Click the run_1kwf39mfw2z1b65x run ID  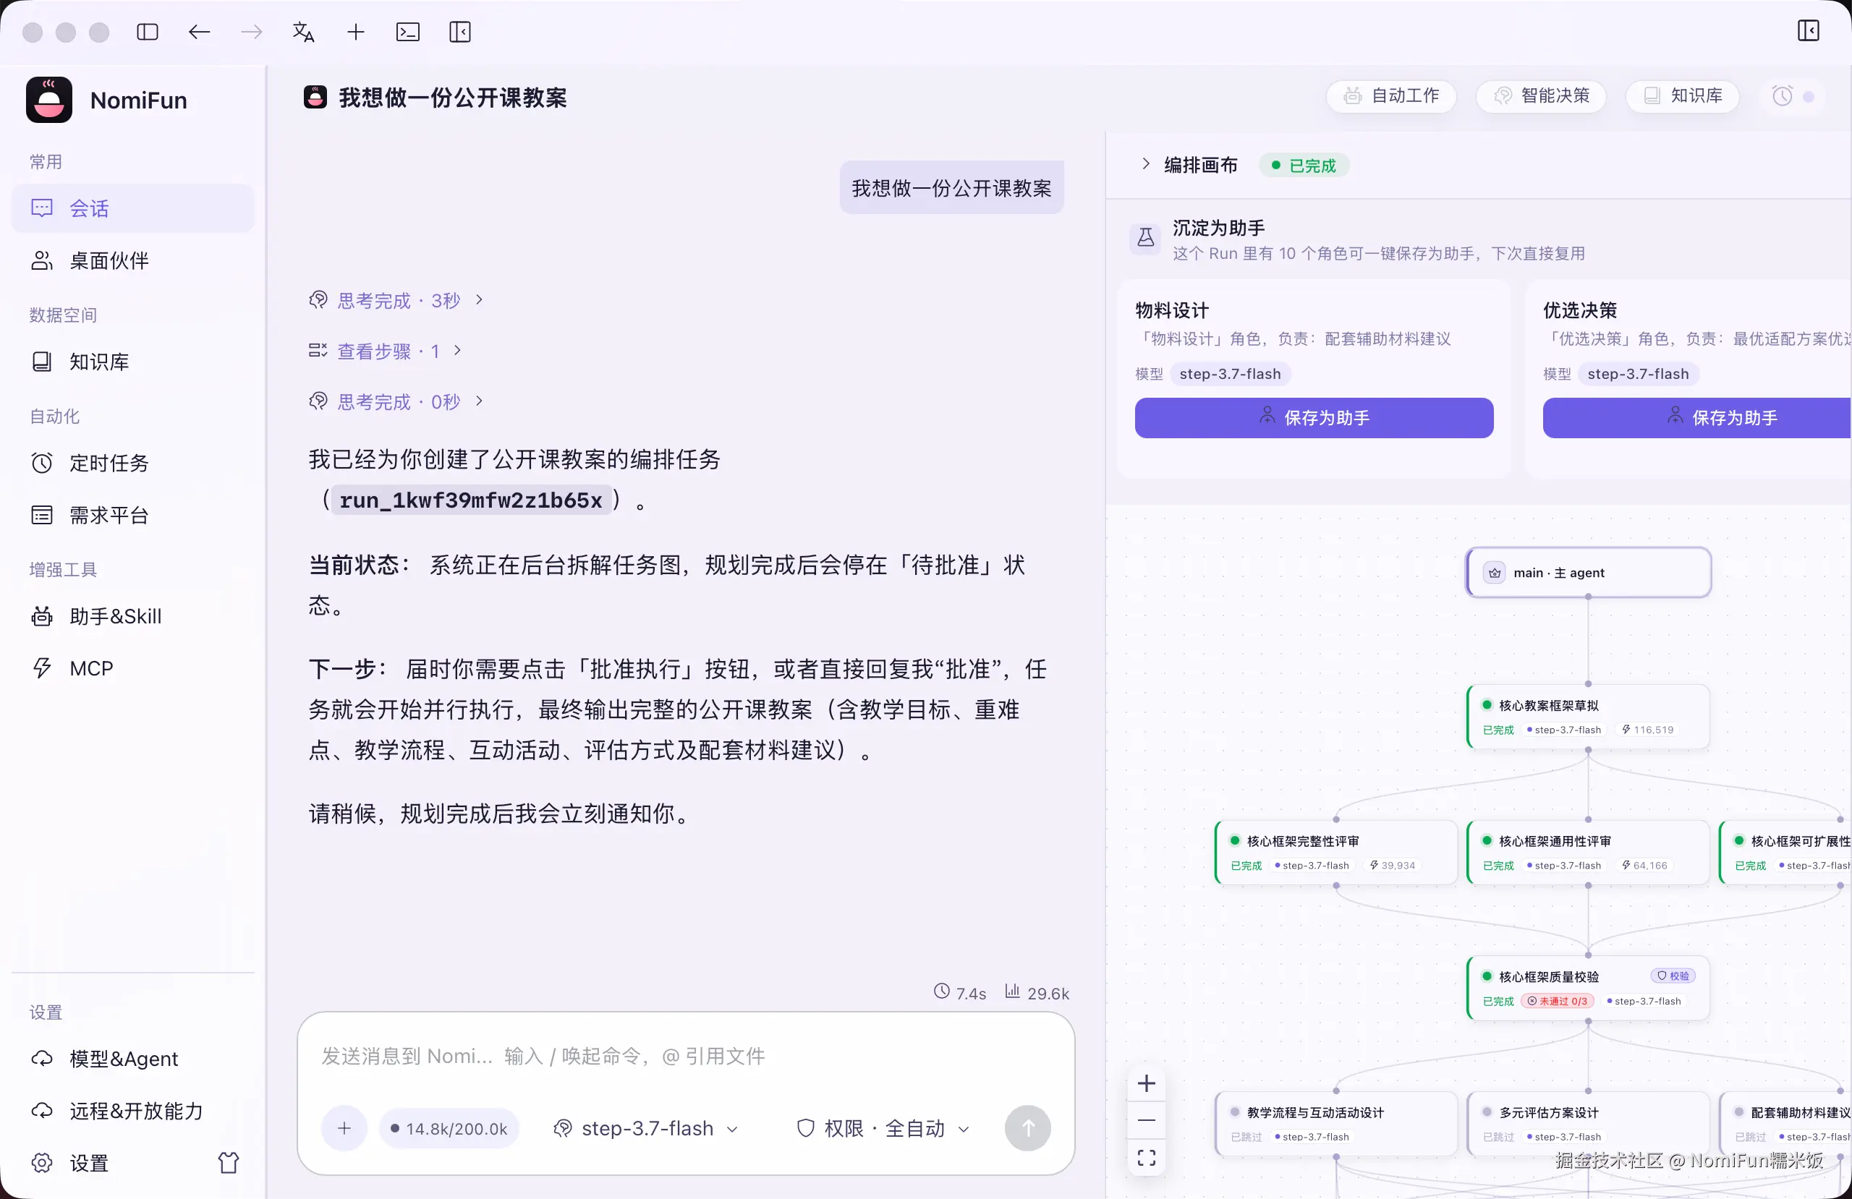click(x=471, y=500)
